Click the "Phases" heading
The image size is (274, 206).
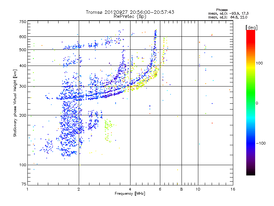coord(222,10)
